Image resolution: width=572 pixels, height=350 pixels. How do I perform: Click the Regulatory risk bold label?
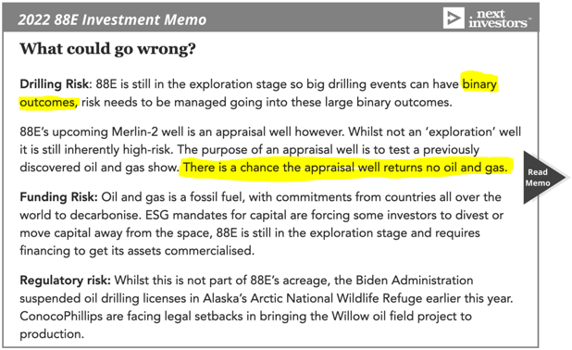[65, 281]
